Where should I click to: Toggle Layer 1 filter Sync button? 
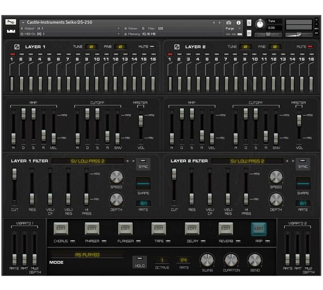point(143,164)
